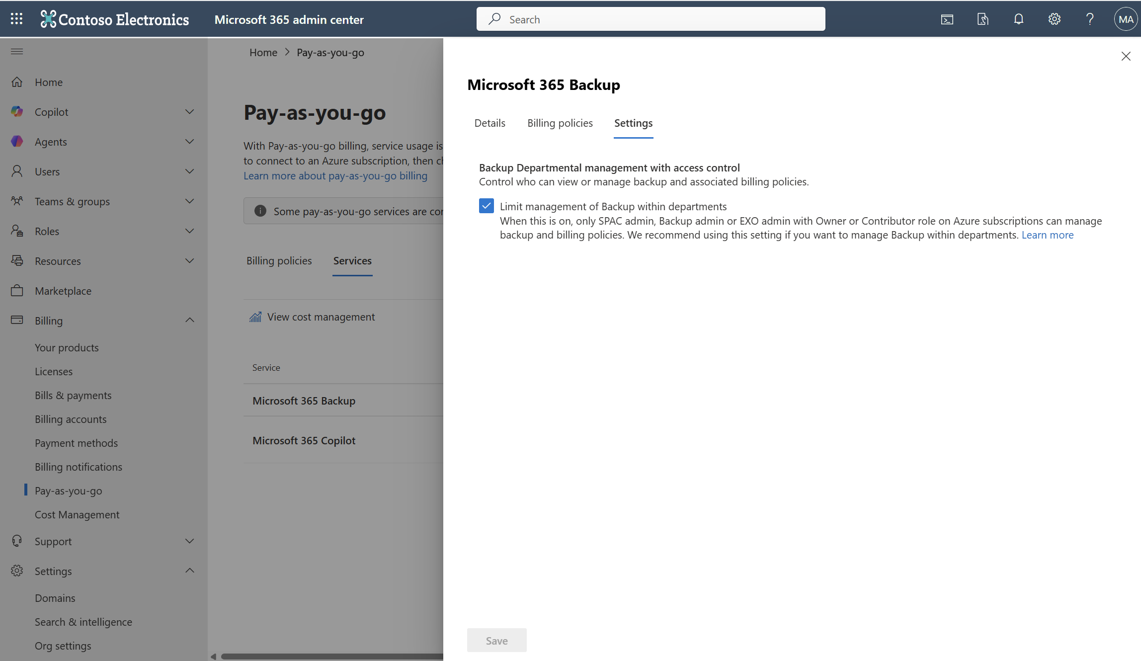
Task: Open Org settings
Action: 63,646
